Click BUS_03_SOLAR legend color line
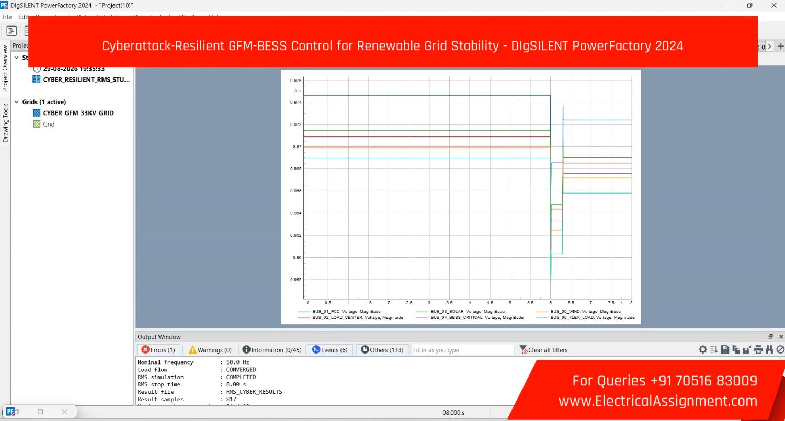 click(x=422, y=311)
